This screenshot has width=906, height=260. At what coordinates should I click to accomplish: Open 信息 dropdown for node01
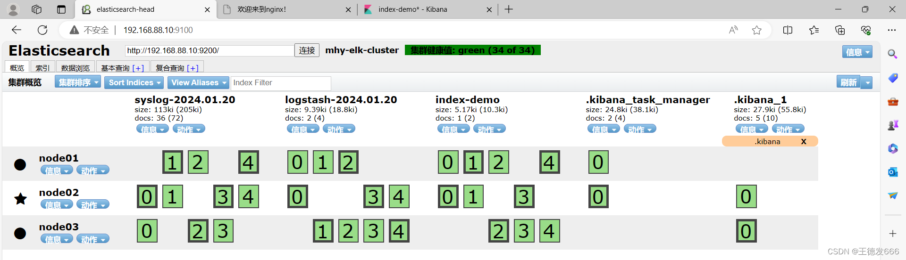(57, 170)
